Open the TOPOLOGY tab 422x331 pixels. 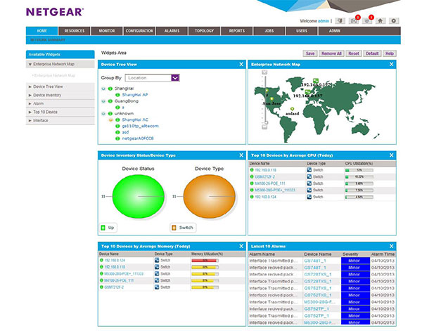tap(204, 31)
